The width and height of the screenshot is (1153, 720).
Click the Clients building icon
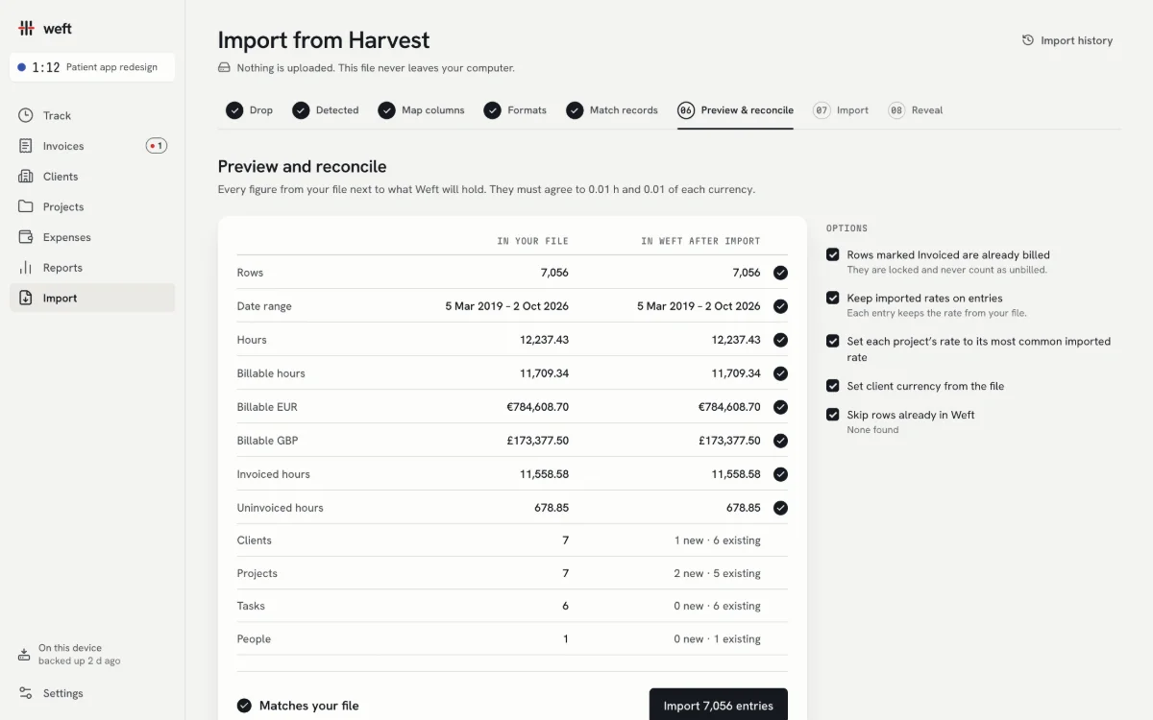point(26,177)
